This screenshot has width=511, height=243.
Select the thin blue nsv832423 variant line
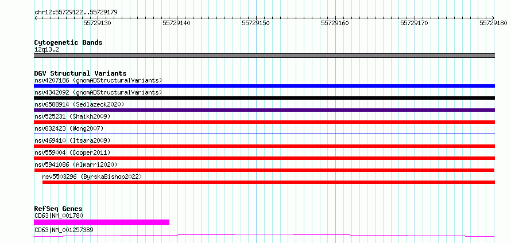click(x=264, y=134)
